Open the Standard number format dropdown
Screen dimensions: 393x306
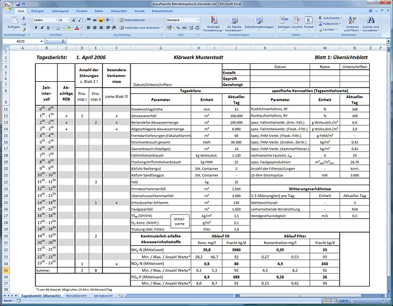[198, 20]
